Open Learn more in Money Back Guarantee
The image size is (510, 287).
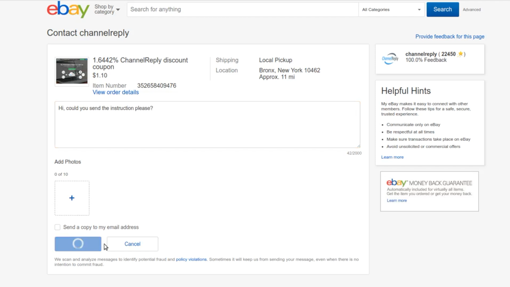click(x=397, y=200)
